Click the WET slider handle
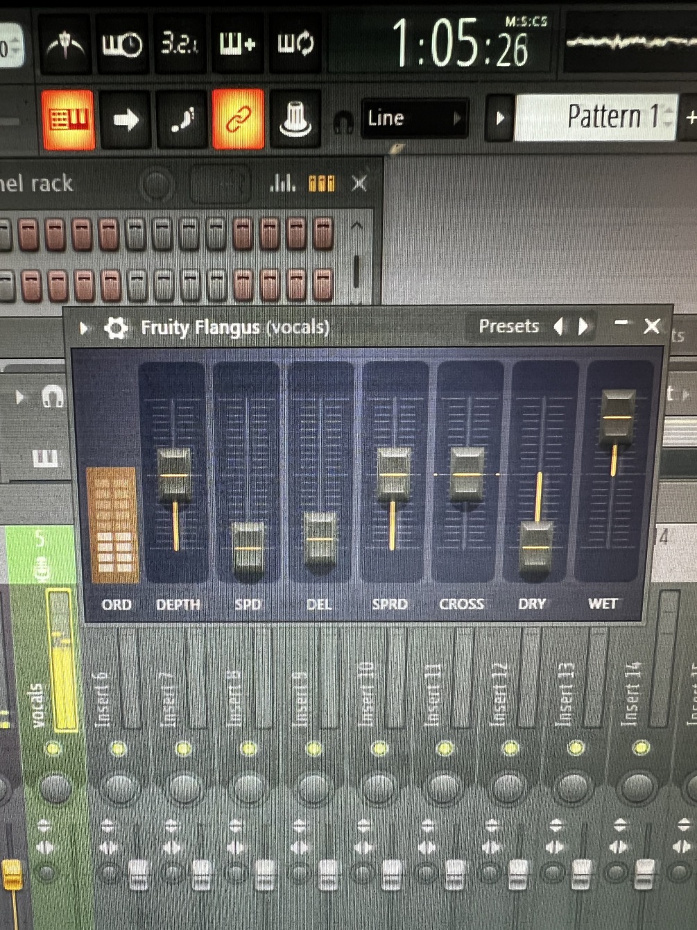The height and width of the screenshot is (930, 697). point(617,417)
